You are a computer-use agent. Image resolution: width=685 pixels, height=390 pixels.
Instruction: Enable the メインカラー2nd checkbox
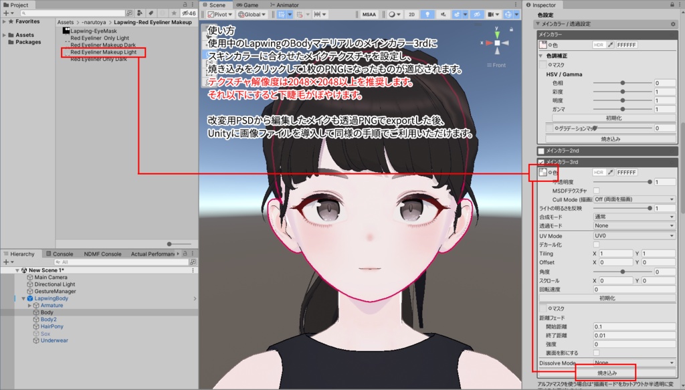click(x=541, y=151)
